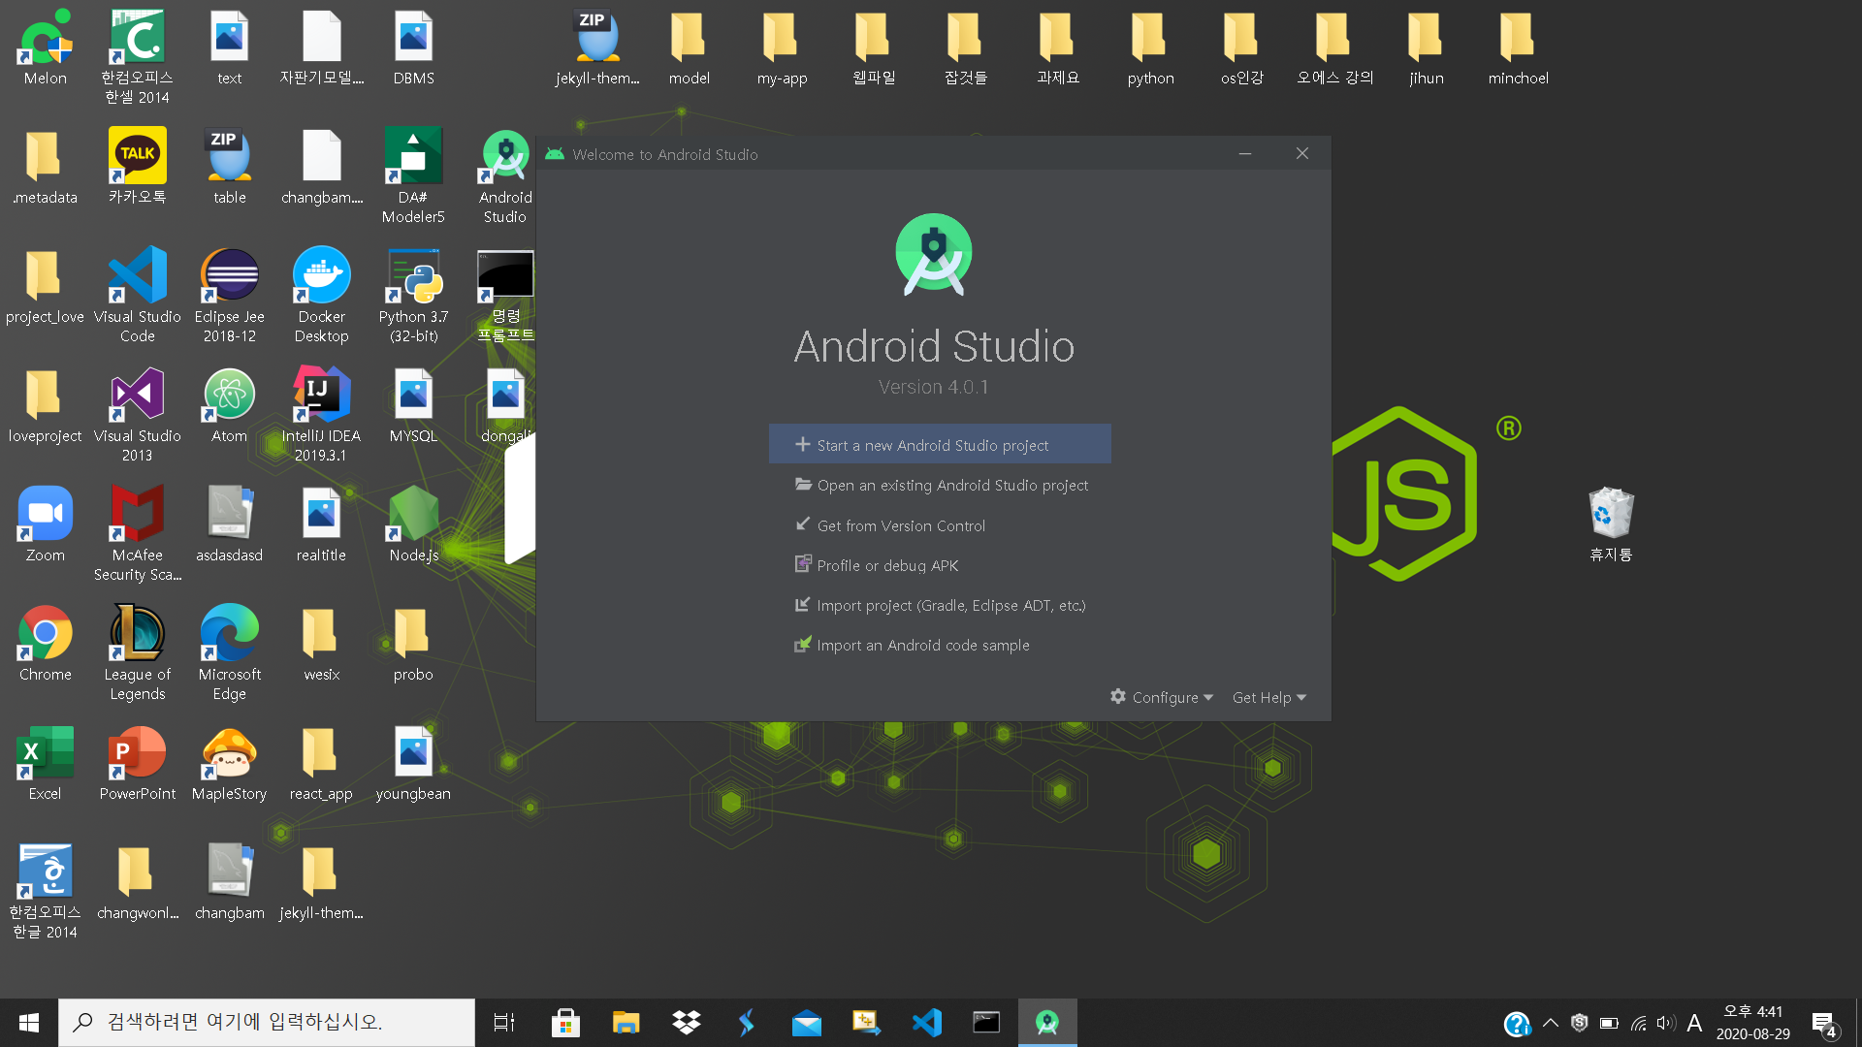Expand the Get Help dropdown
Screen dimensions: 1862x1047
coord(1269,697)
